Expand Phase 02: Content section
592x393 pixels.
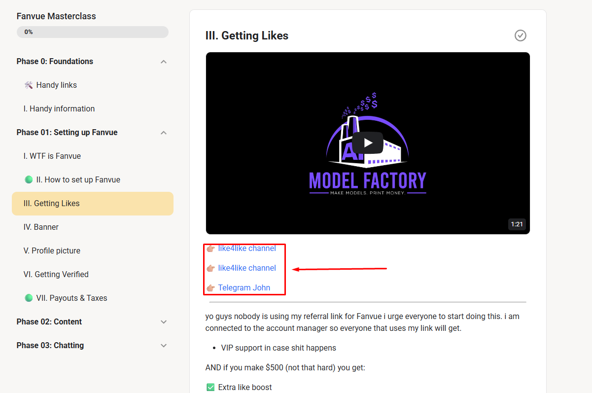pyautogui.click(x=164, y=322)
